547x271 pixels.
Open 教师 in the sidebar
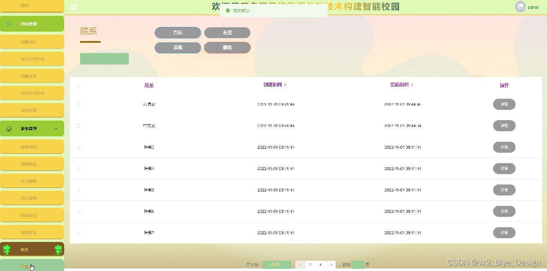[x=32, y=6]
